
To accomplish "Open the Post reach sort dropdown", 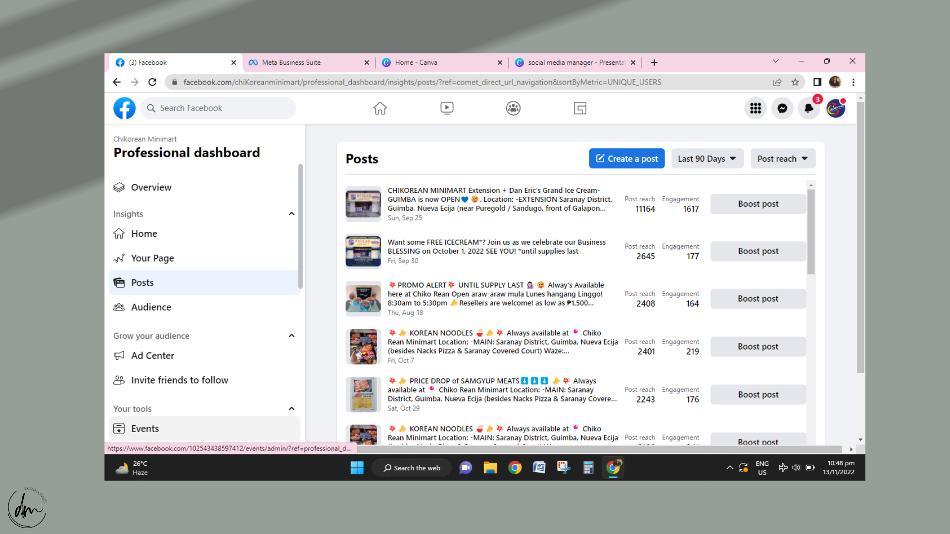I will pyautogui.click(x=782, y=159).
